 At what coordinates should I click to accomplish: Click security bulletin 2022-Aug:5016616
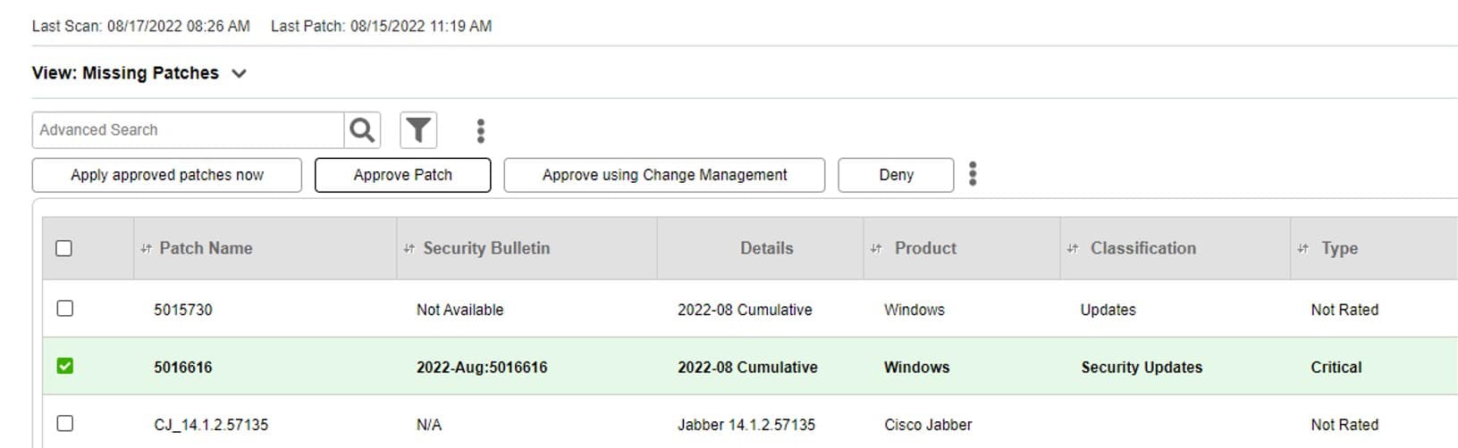pyautogui.click(x=482, y=367)
